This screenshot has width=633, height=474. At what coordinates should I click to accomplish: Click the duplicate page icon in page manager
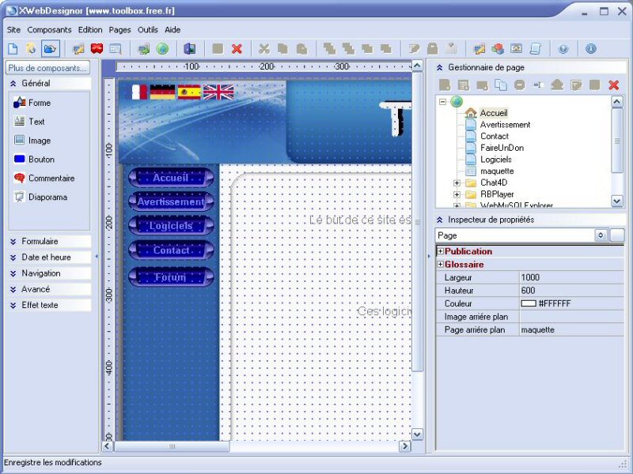point(501,85)
